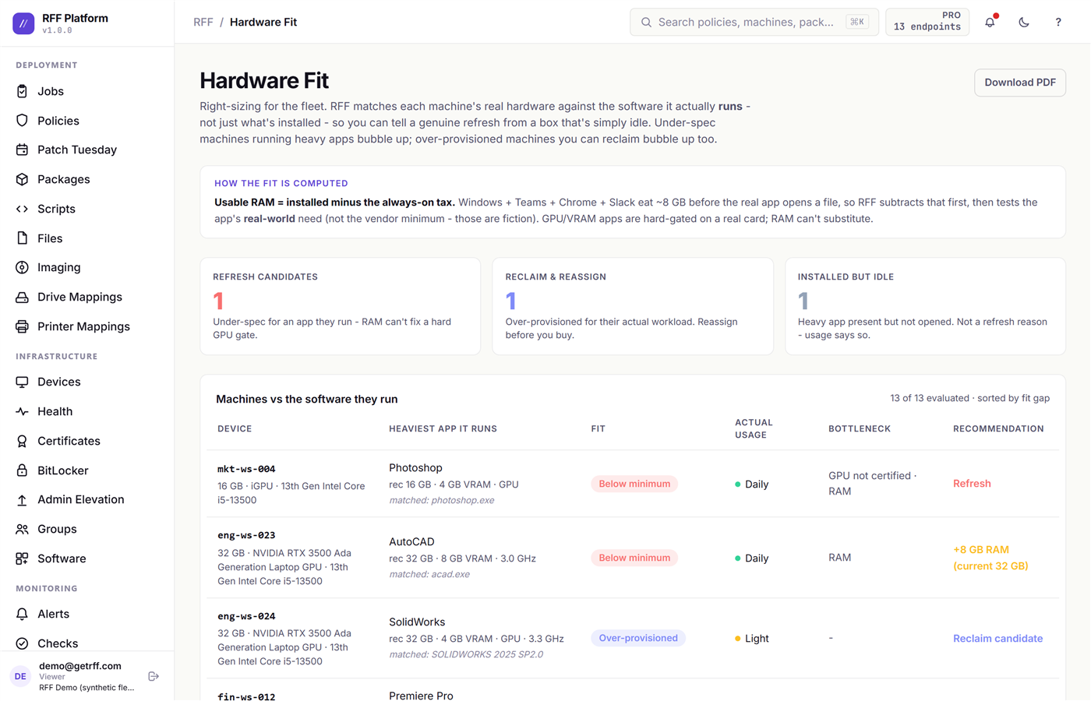Open the Refresh Candidates card
Image resolution: width=1091 pixels, height=701 pixels.
coord(341,306)
